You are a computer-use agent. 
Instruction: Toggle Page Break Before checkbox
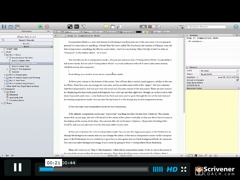[238, 83]
